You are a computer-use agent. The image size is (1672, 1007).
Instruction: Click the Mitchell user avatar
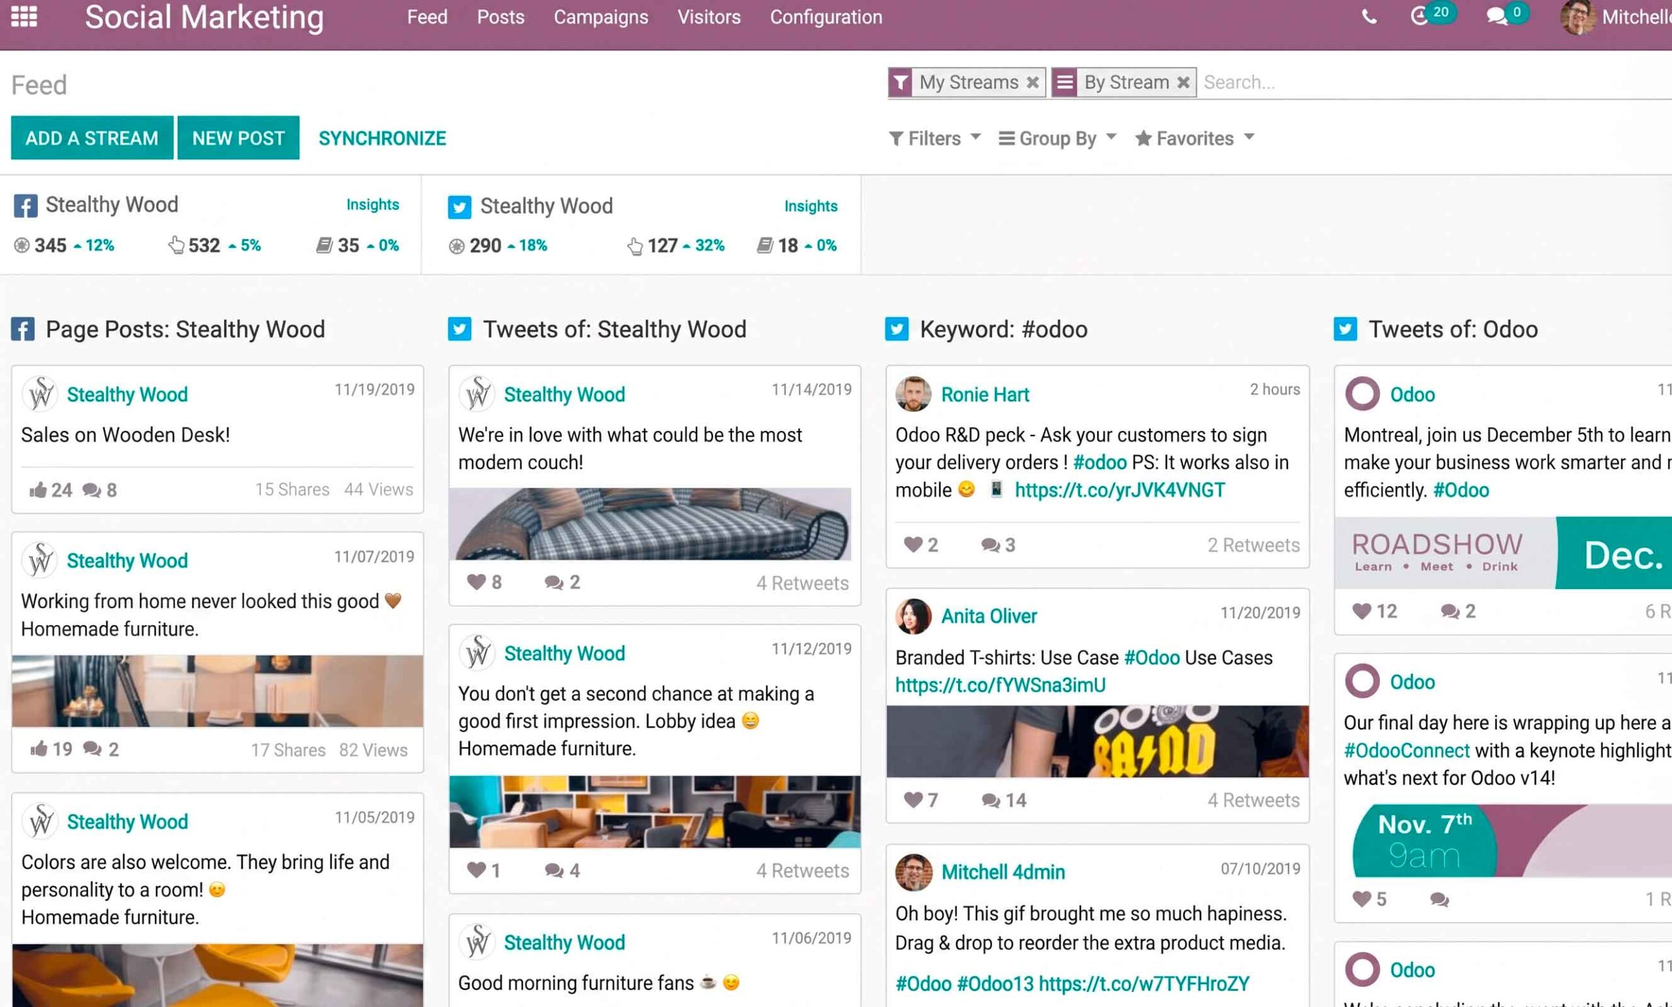pyautogui.click(x=1577, y=17)
